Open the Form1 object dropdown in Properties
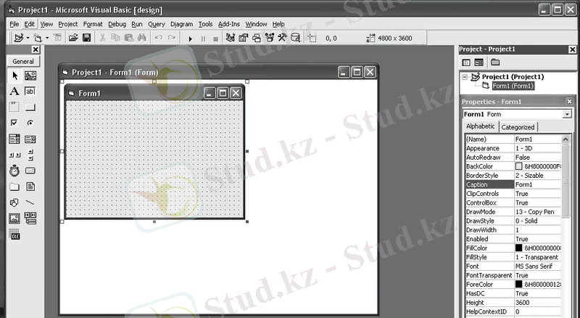 click(567, 115)
